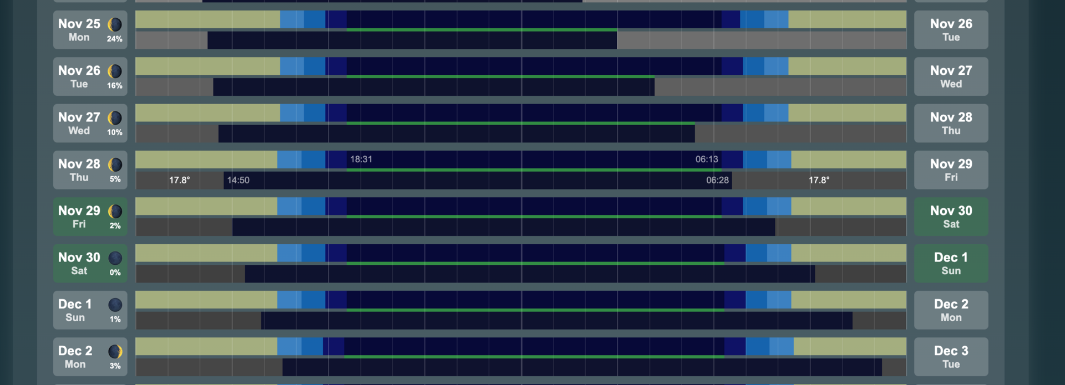
Task: Click the Nov 26 Tue right-side label
Action: click(x=951, y=30)
